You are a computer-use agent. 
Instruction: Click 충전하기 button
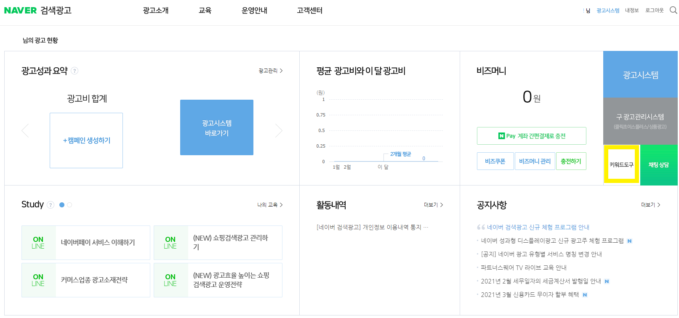571,161
